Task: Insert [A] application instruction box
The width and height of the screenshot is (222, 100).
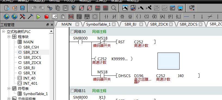Action: click(162, 17)
